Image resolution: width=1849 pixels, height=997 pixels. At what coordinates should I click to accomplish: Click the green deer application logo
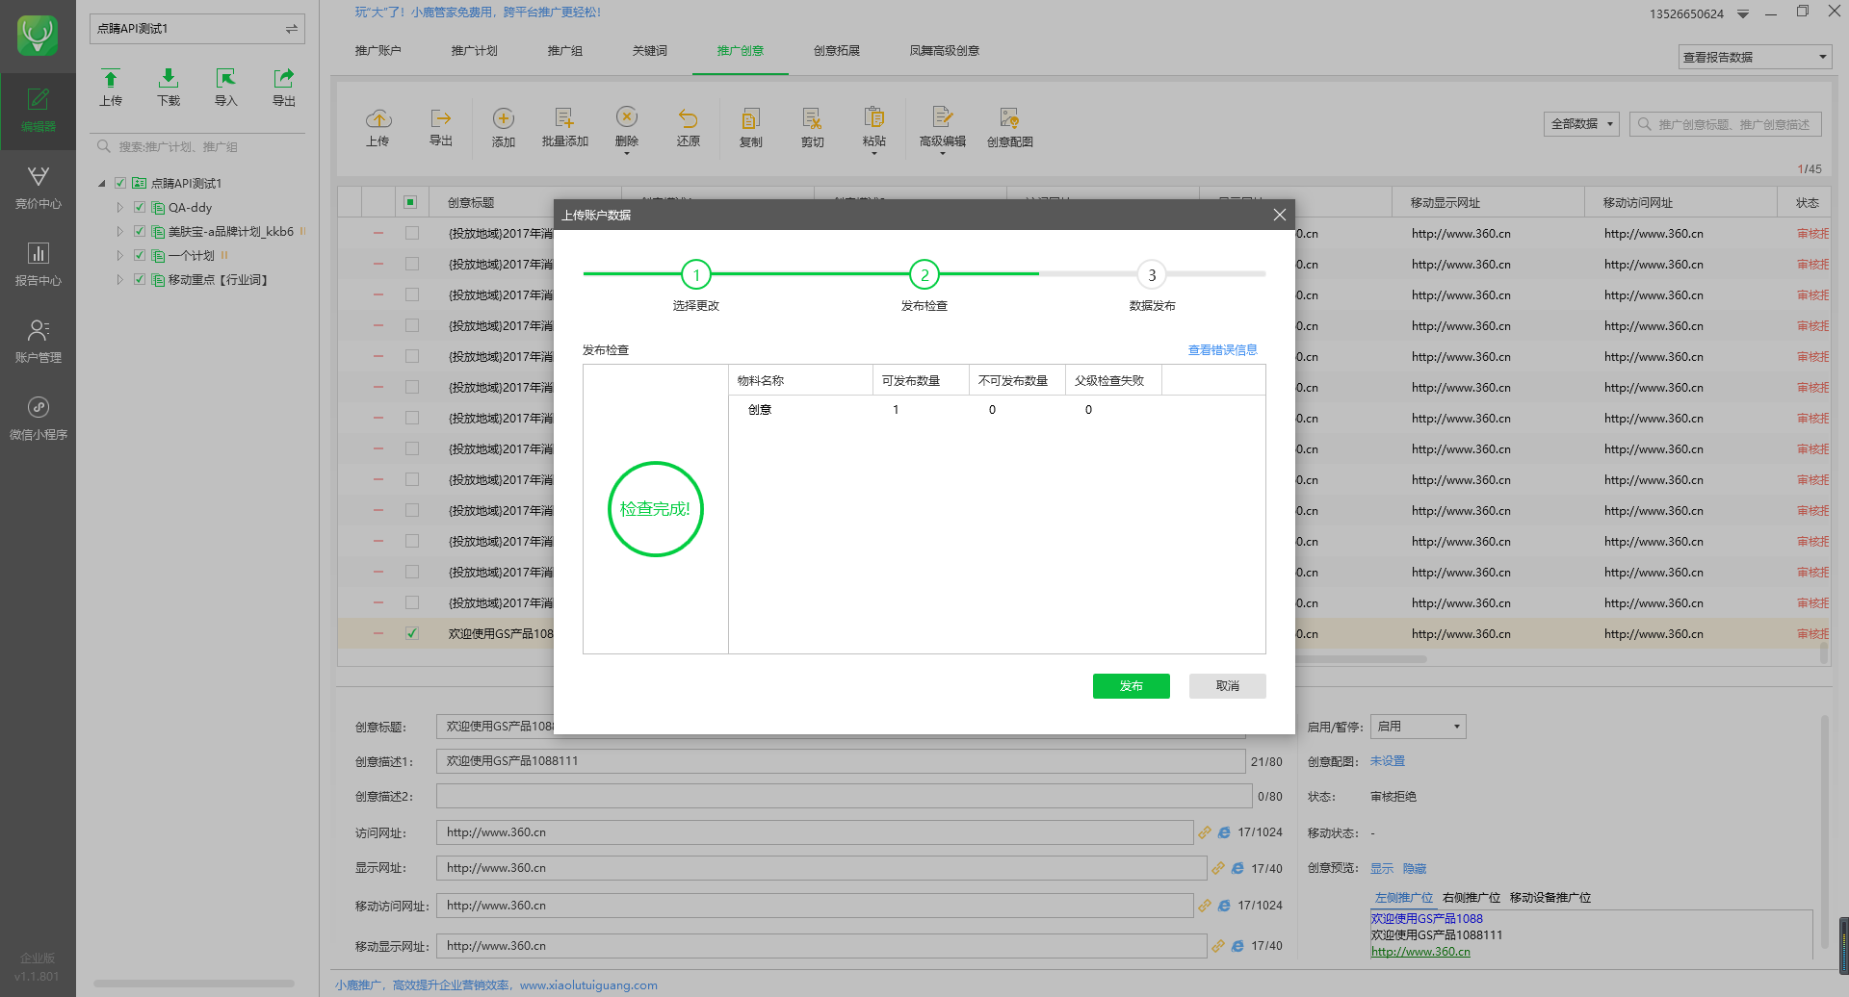click(38, 36)
